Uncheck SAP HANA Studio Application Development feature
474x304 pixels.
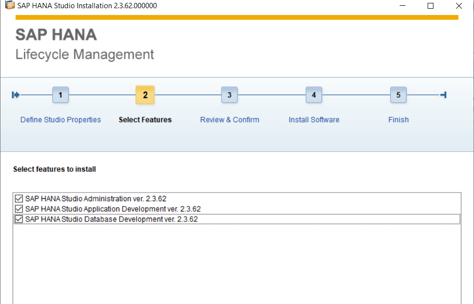click(x=18, y=208)
